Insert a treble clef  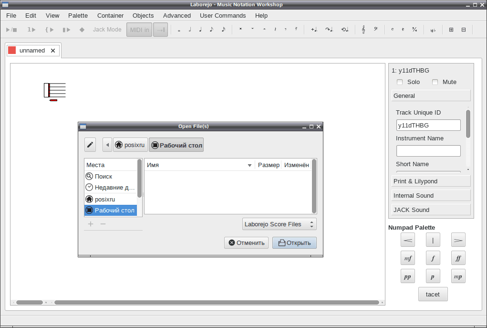[363, 30]
